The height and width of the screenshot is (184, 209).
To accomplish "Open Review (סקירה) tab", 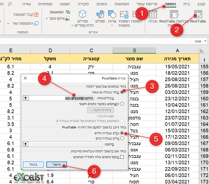I will click(83, 4).
